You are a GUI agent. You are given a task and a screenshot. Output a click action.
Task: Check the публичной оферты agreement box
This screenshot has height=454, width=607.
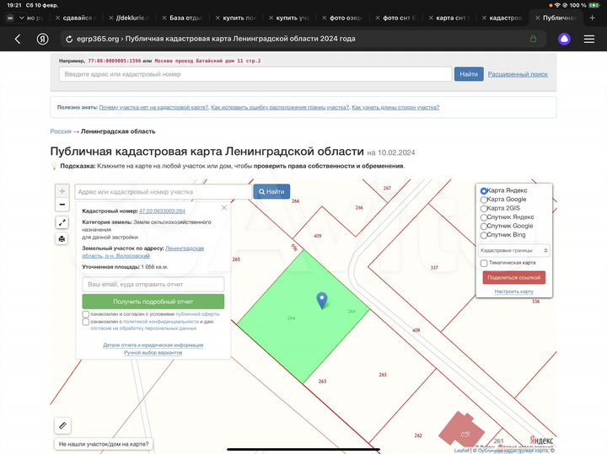click(85, 314)
